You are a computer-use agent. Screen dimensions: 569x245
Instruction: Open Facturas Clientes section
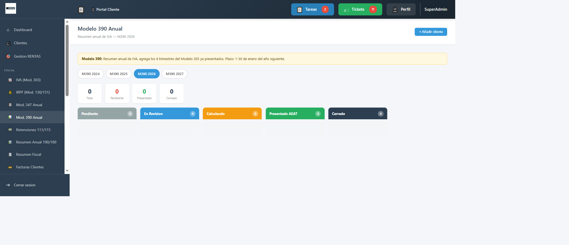point(32,167)
